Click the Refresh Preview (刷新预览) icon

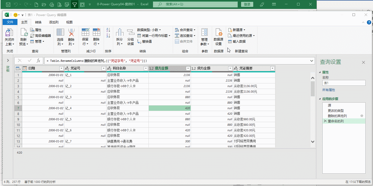[24, 33]
